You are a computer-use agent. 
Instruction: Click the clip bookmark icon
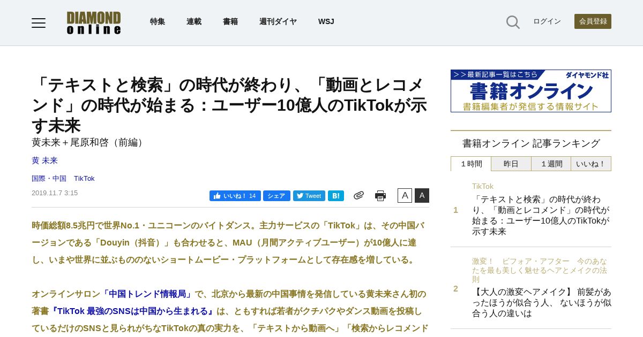[x=359, y=195]
